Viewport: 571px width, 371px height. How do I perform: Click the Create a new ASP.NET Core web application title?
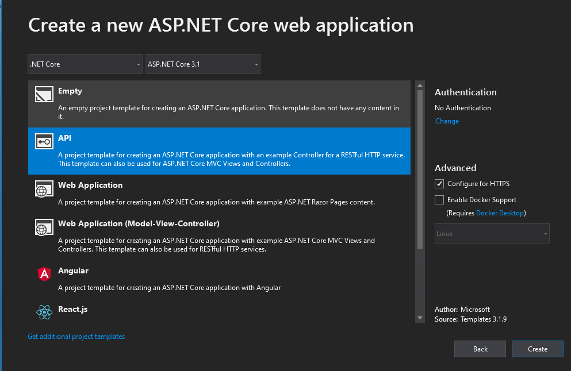click(x=221, y=25)
